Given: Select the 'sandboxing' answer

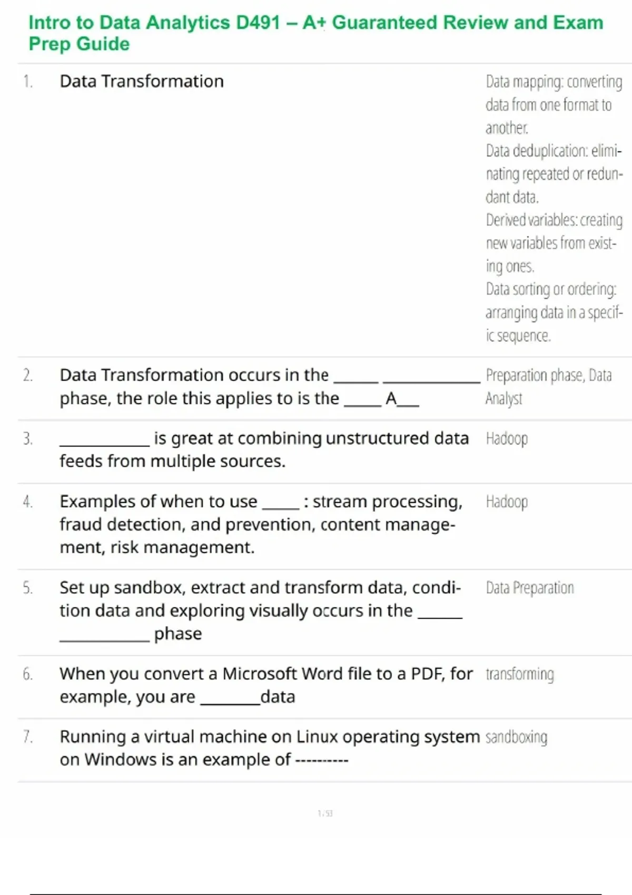Looking at the screenshot, I should [516, 737].
